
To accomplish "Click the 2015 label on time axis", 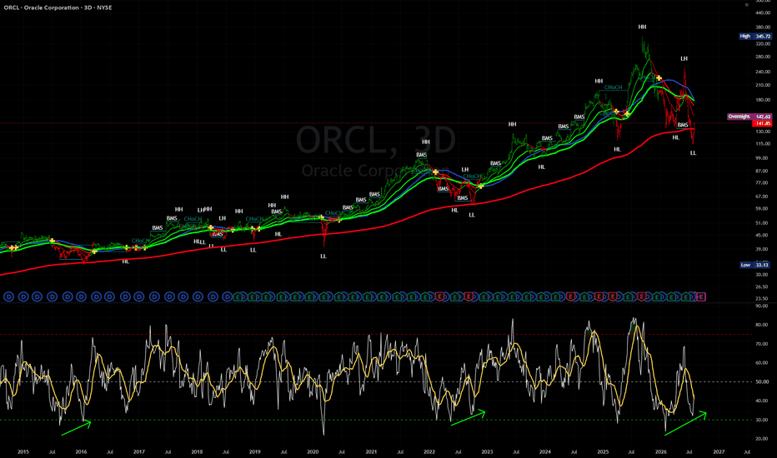I will click(x=23, y=451).
